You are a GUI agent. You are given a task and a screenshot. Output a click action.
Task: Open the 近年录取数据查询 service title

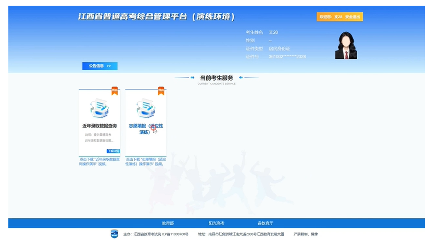(99, 126)
